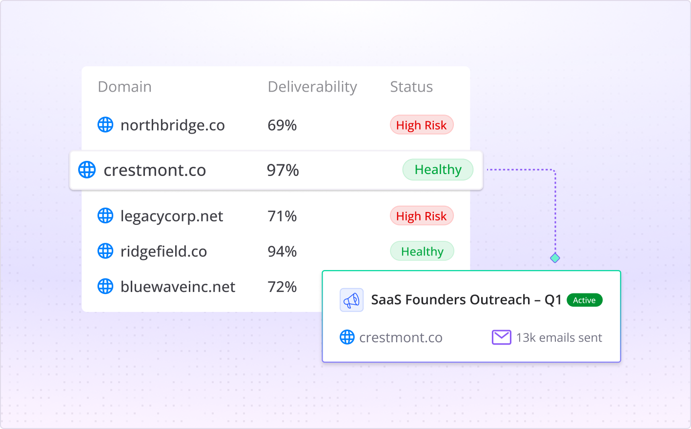Open the SaaS Founders Outreach – Q1 campaign
The height and width of the screenshot is (429, 691).
pyautogui.click(x=466, y=300)
